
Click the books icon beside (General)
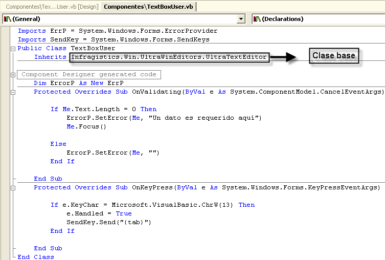pos(8,19)
